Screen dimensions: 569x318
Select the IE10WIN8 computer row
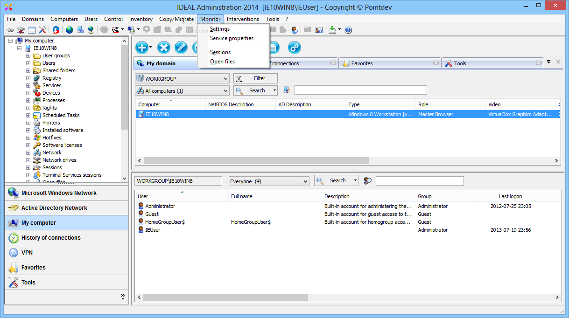[x=347, y=114]
